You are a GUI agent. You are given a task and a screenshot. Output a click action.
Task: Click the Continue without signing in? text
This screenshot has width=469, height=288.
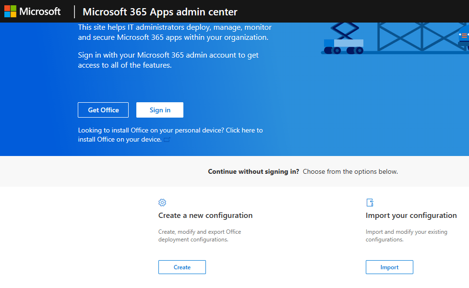pos(253,171)
